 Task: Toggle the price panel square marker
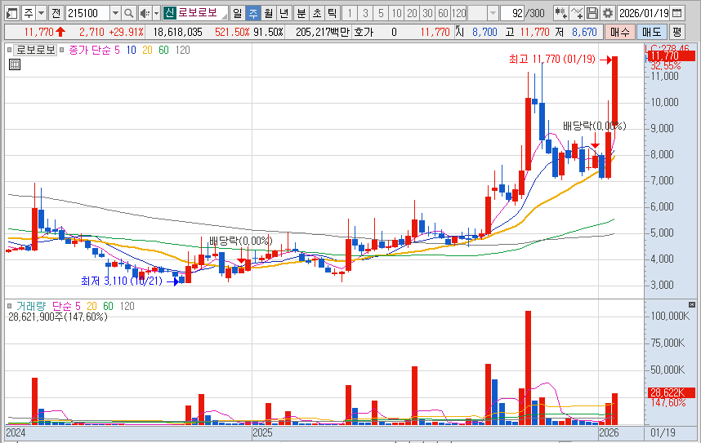pyautogui.click(x=9, y=50)
